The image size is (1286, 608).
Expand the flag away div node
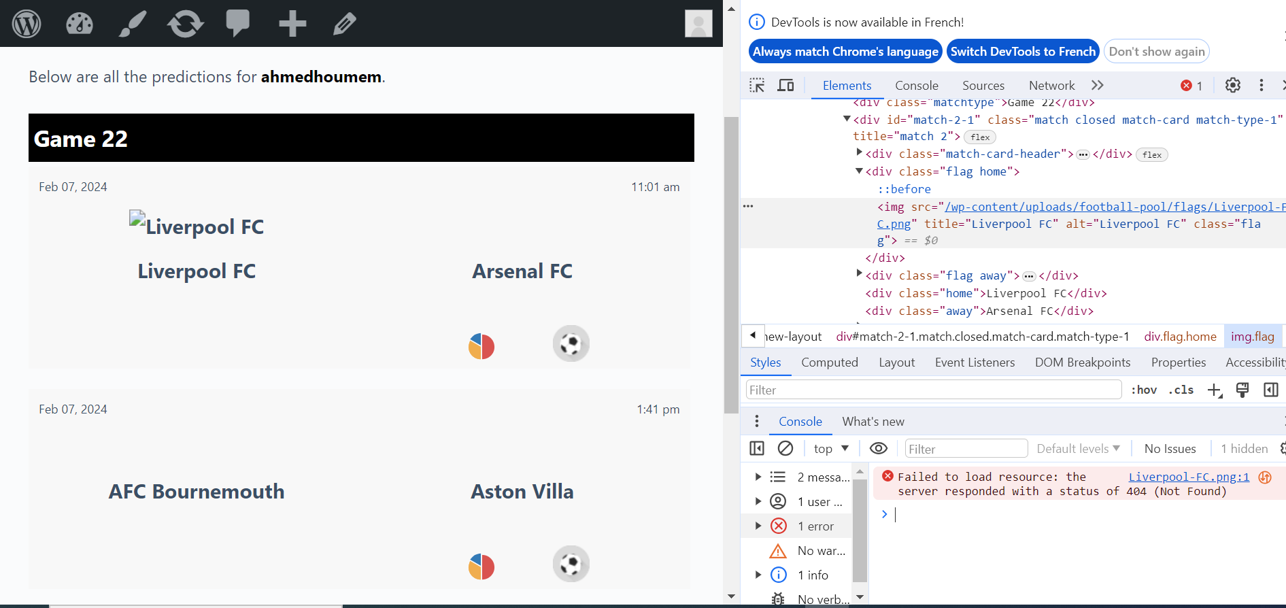tap(859, 274)
